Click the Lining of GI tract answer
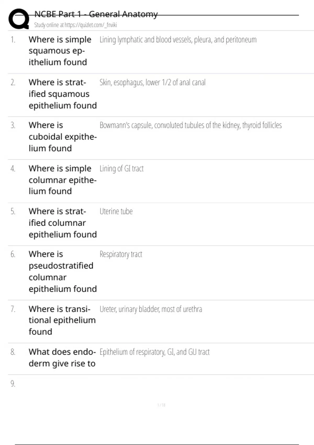This screenshot has width=314, height=445. click(x=121, y=169)
